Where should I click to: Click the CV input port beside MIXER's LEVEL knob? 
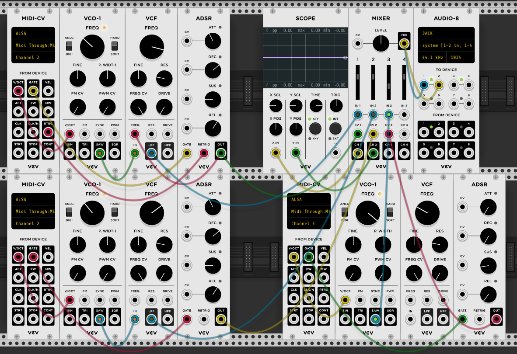(358, 43)
